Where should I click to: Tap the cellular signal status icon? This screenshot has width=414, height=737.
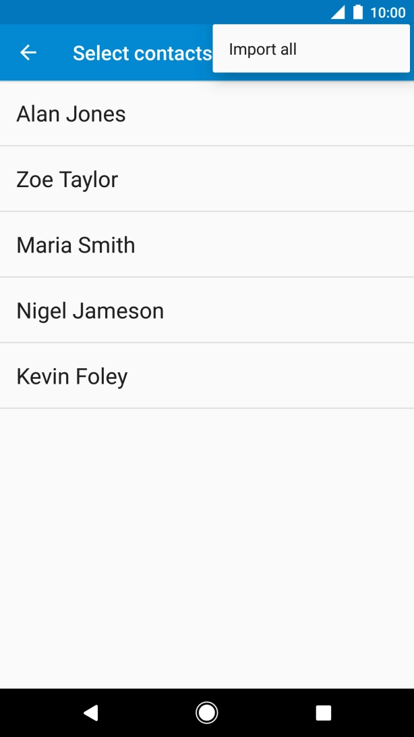(337, 12)
